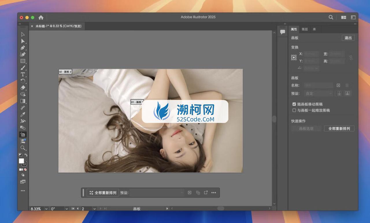Select the Zoom tool in toolbar
This screenshot has width=370, height=223.
(x=23, y=148)
